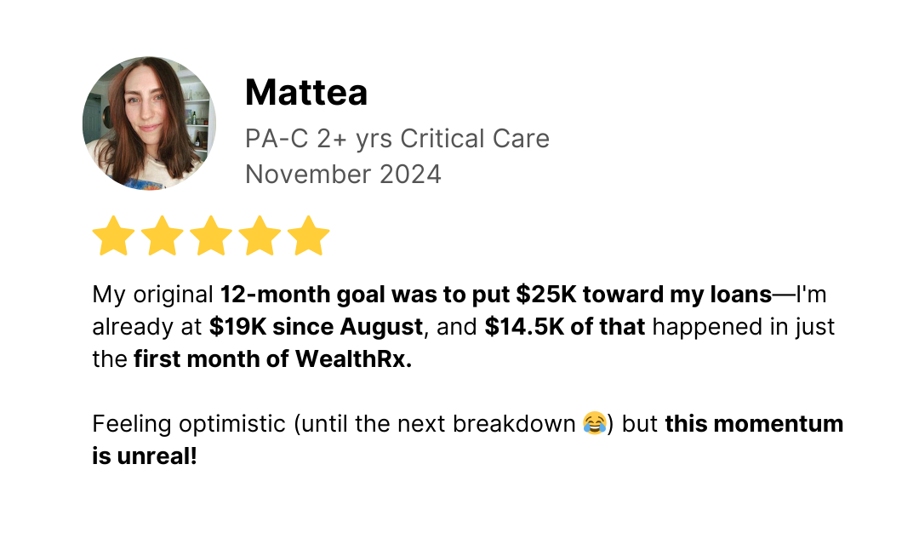Click the first yellow rating star
The height and width of the screenshot is (533, 919).
pos(114,236)
